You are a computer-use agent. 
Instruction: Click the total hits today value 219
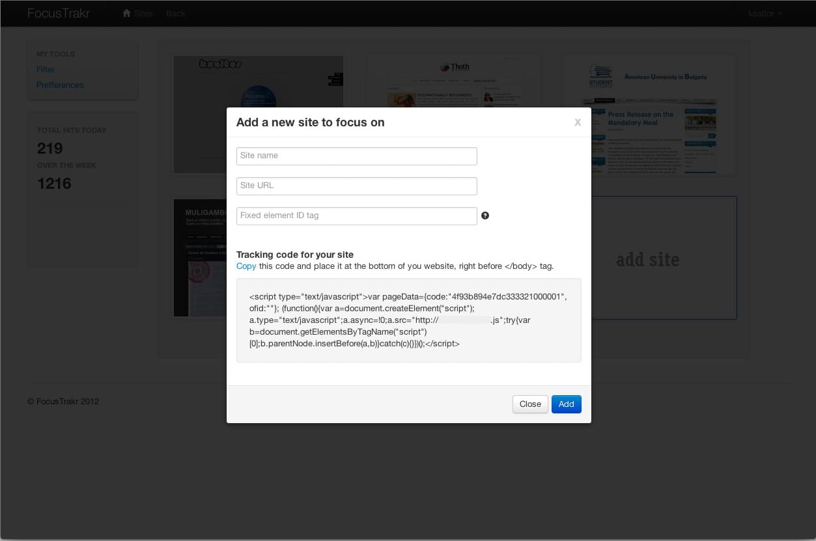pyautogui.click(x=50, y=148)
